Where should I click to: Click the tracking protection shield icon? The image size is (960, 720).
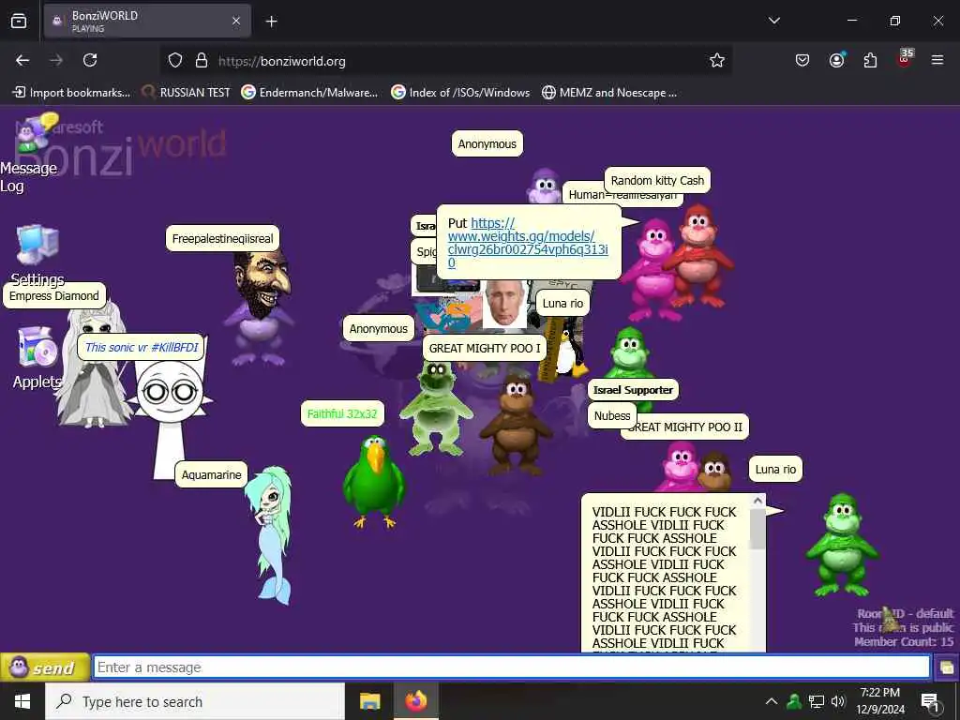coord(175,61)
